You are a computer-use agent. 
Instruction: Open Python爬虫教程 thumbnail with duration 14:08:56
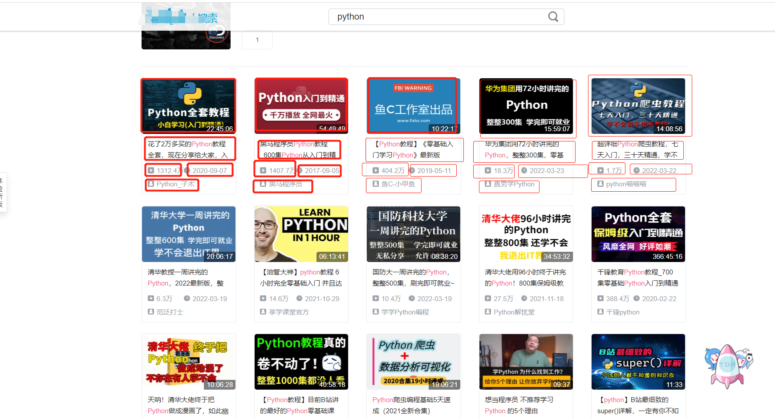[638, 106]
